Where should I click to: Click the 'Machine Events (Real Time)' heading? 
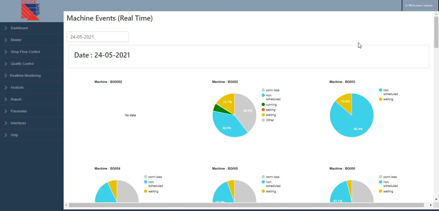coord(110,18)
